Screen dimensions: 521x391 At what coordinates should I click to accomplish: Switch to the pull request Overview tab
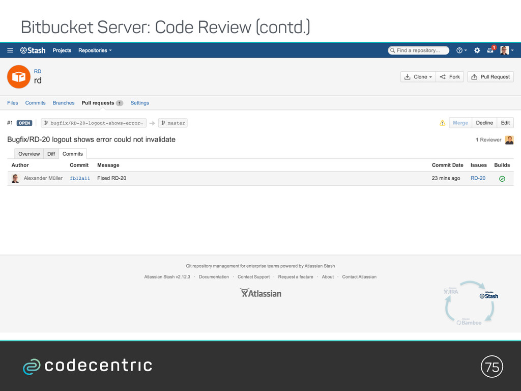(29, 154)
